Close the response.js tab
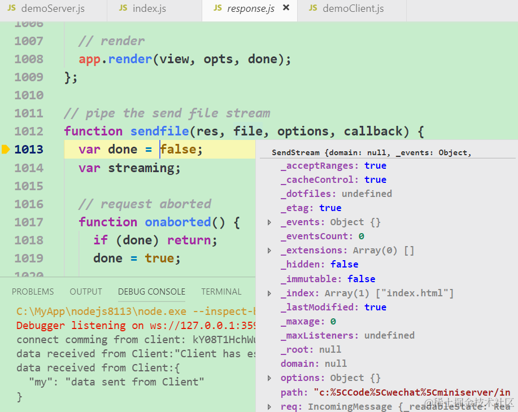518x412 pixels. [286, 7]
